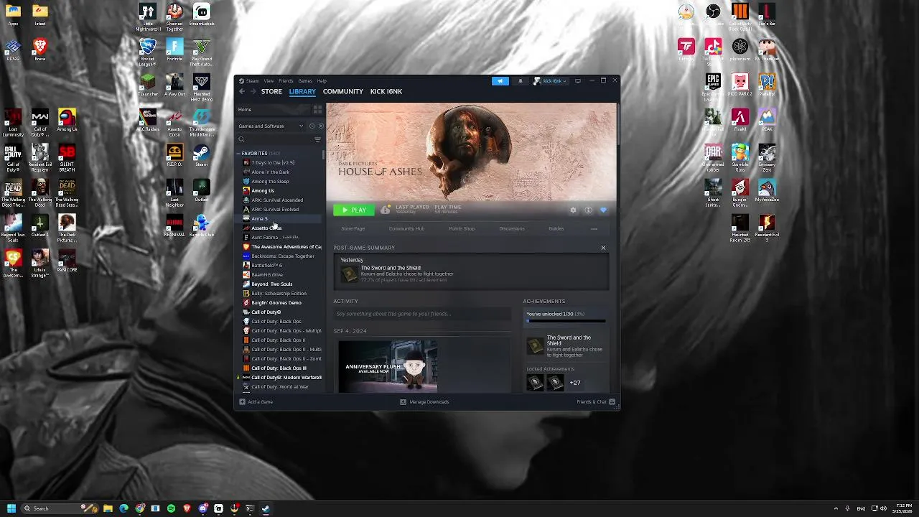
Task: Click the Steam icon in the taskbar
Action: click(265, 508)
